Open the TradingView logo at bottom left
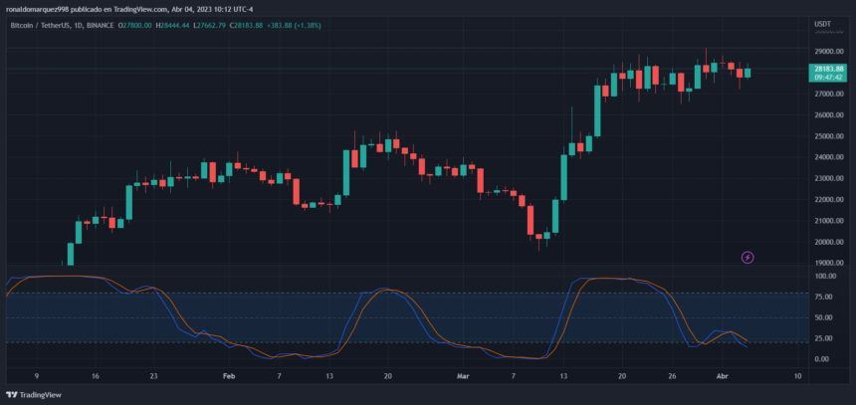The image size is (856, 405). click(x=34, y=395)
